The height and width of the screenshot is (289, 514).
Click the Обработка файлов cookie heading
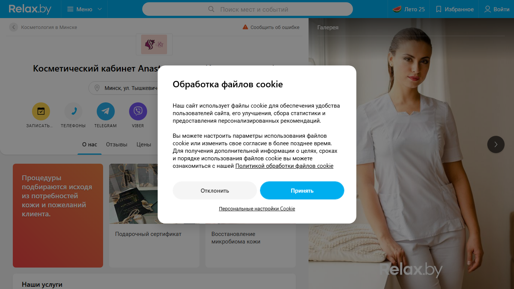[228, 84]
